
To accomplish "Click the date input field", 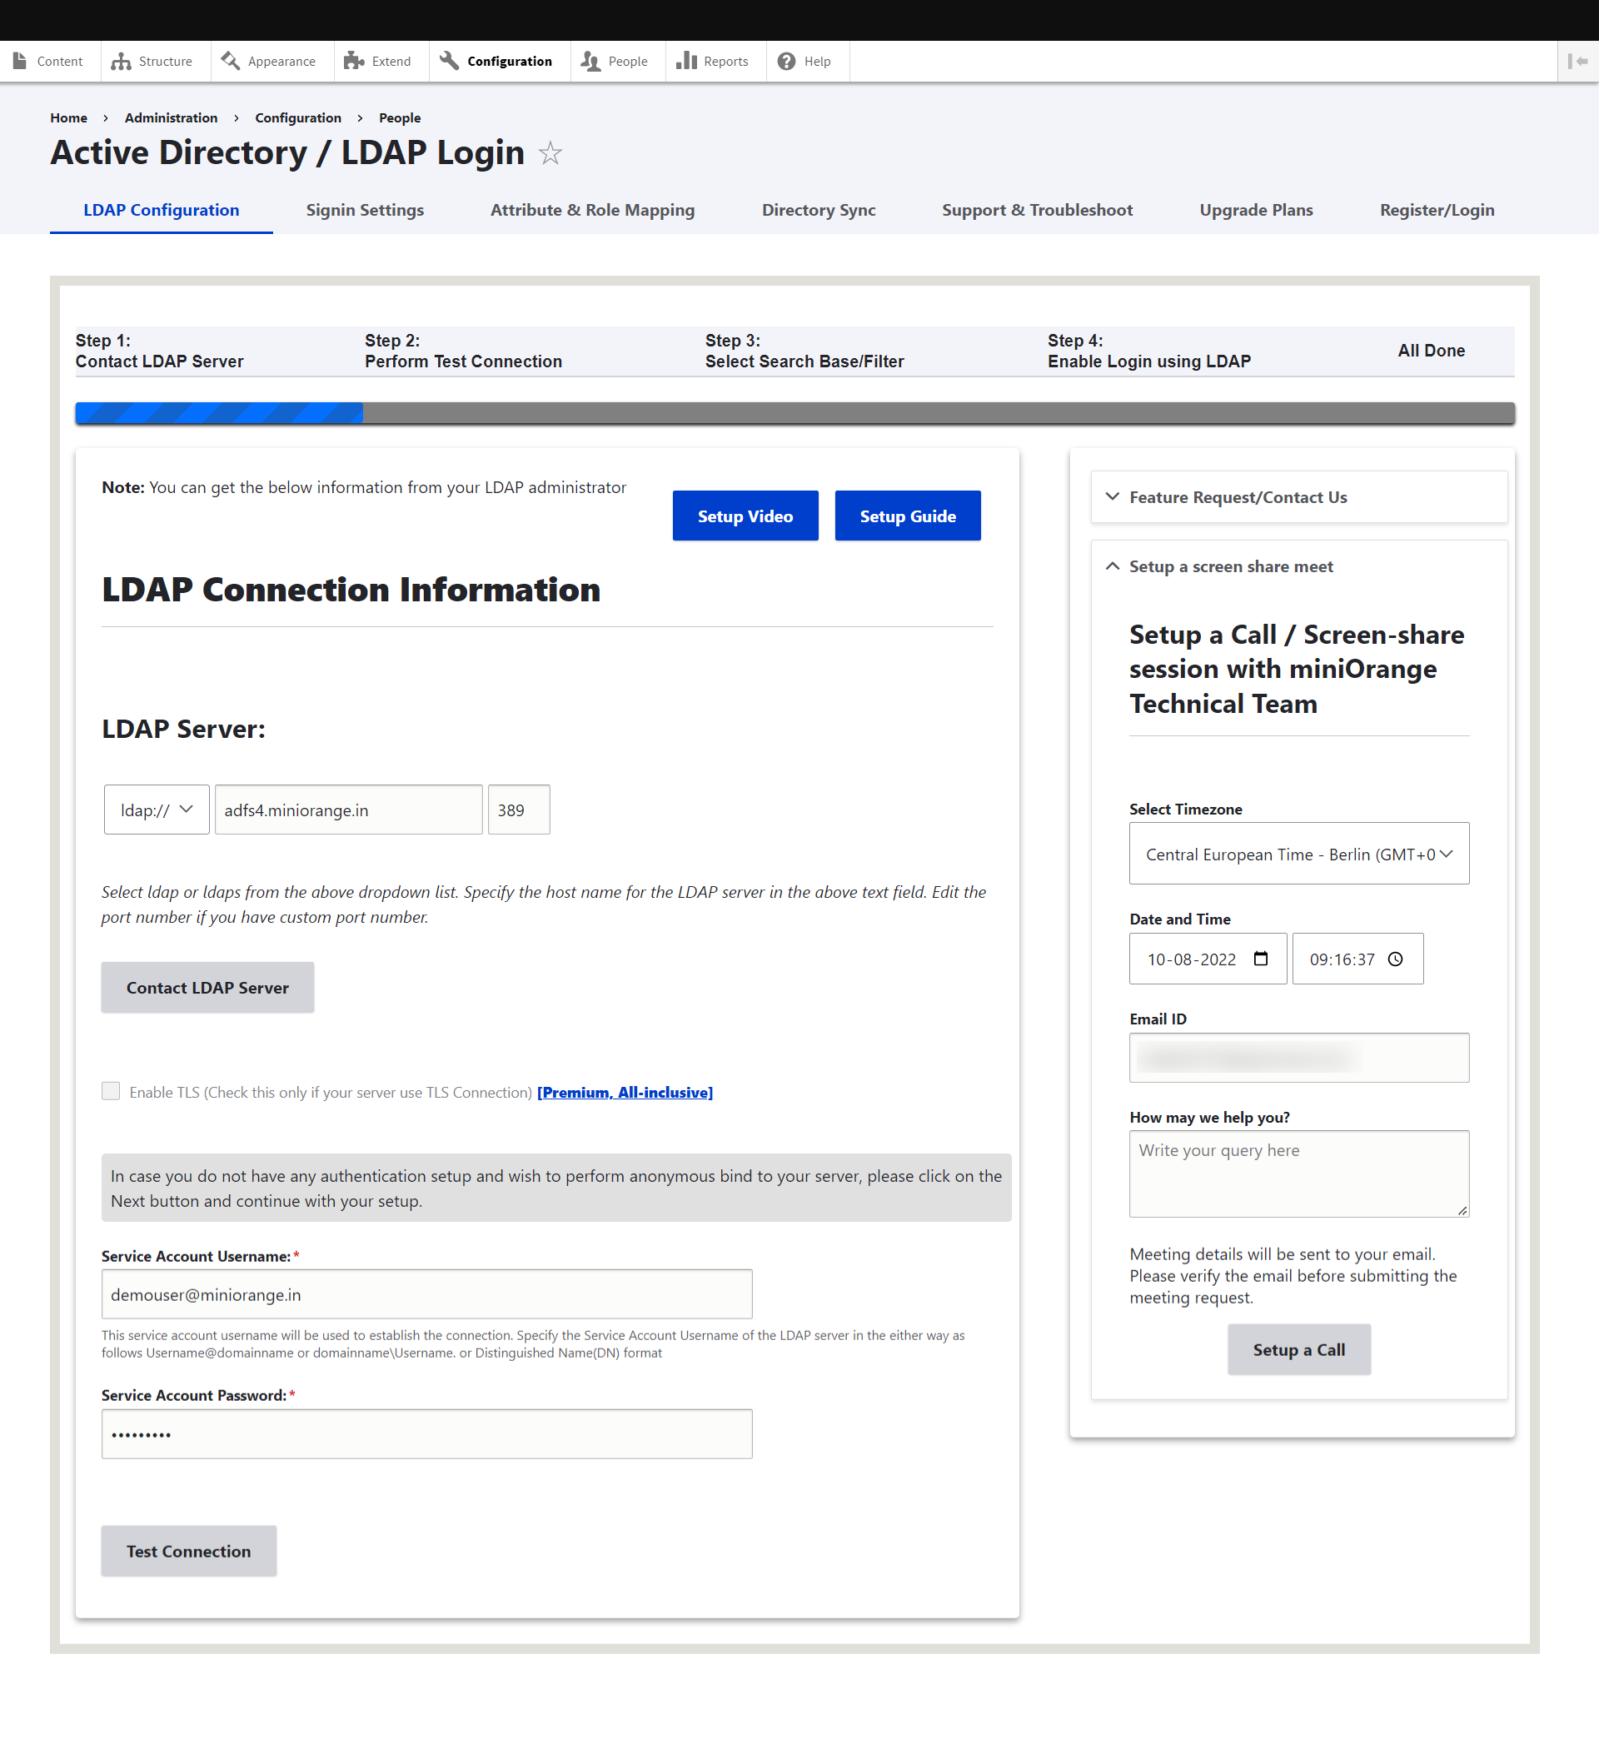I will (1203, 959).
